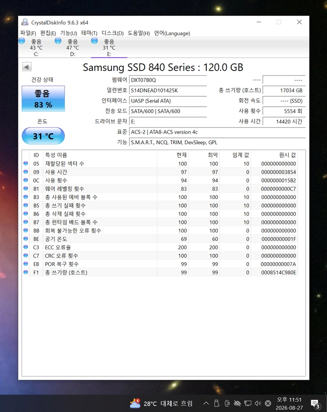Open the 언어(Language) menu
Viewport: 327px width, 412px height.
(172, 33)
